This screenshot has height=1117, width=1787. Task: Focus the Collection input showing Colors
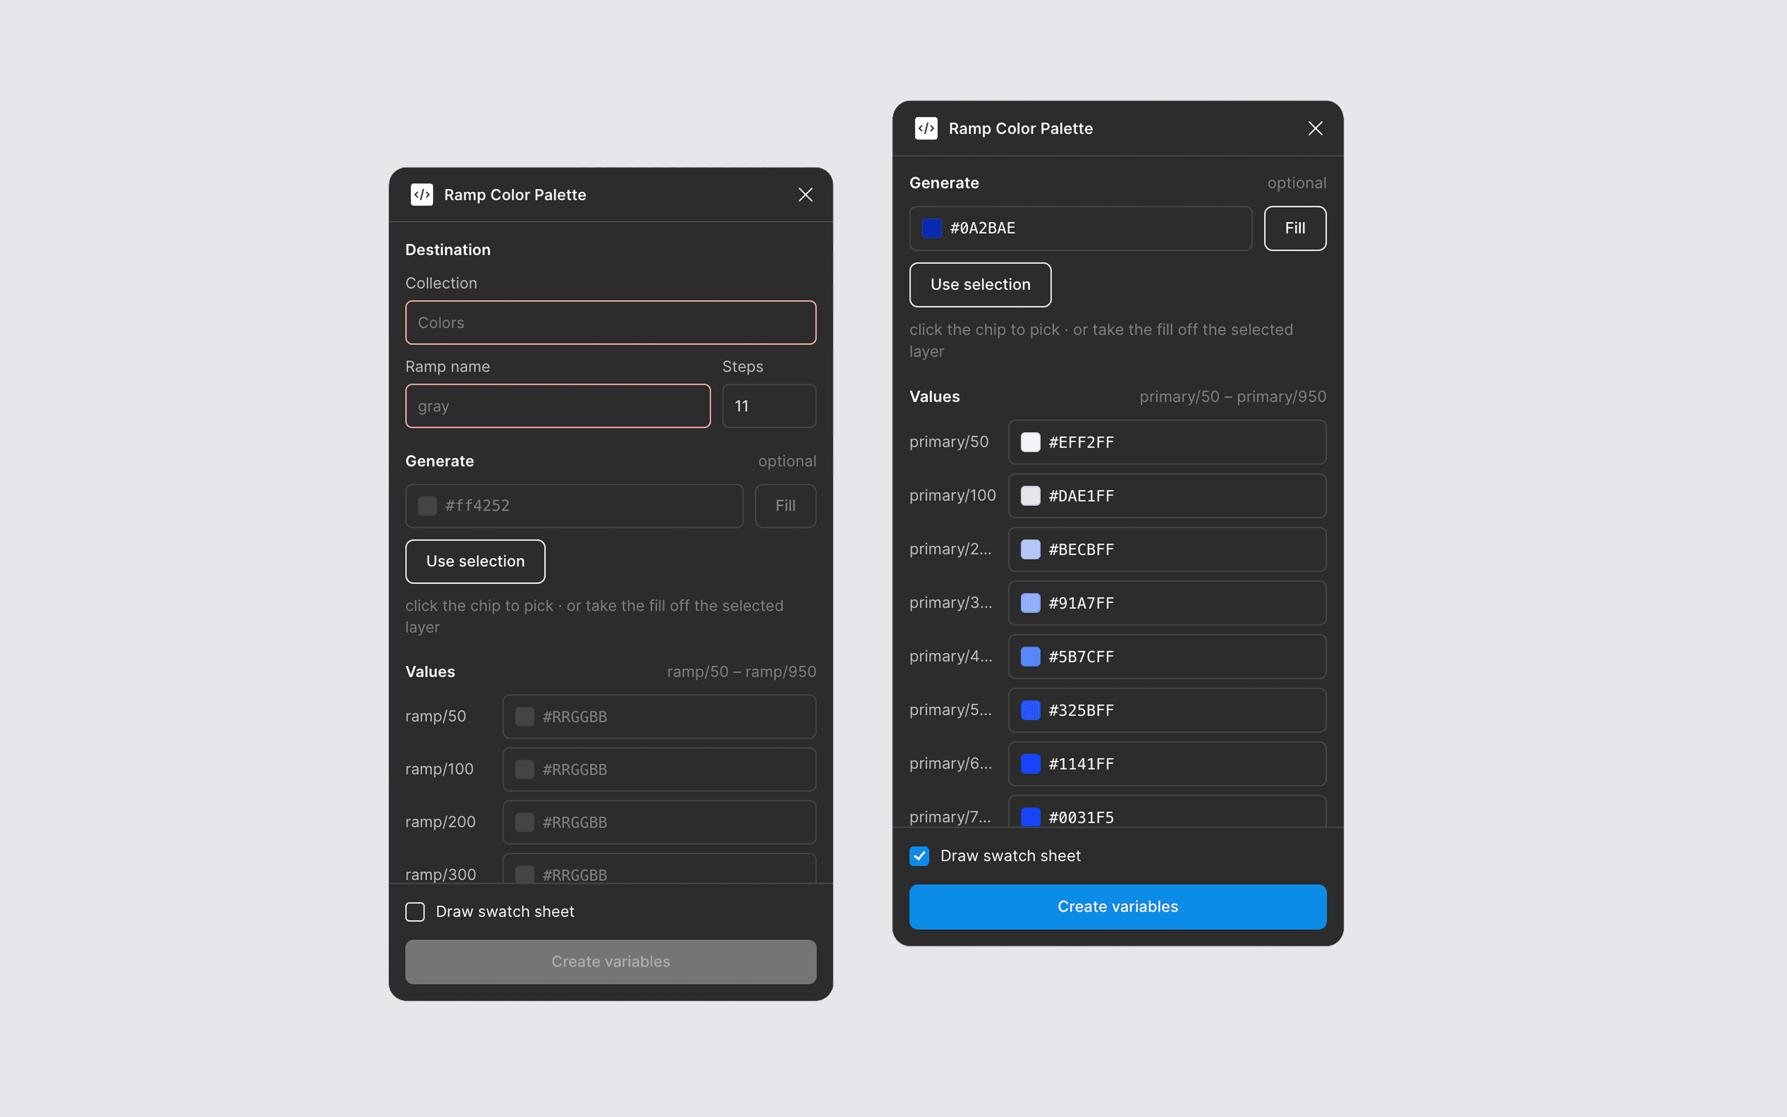(x=611, y=323)
